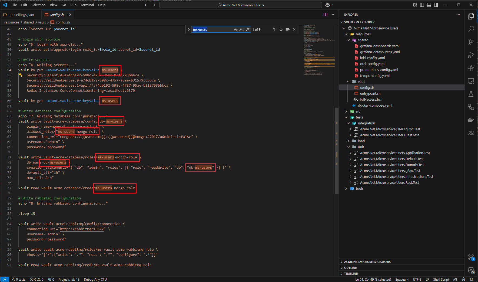
Task: Click Shell Script language mode in status bar
Action: [x=441, y=279]
